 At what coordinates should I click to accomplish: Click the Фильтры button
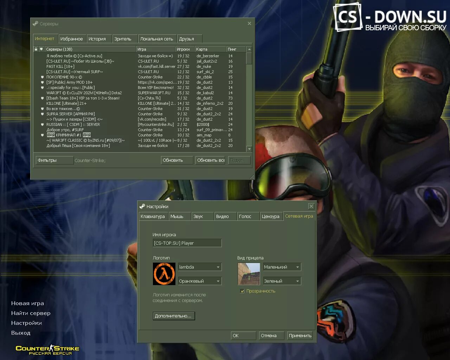[54, 160]
